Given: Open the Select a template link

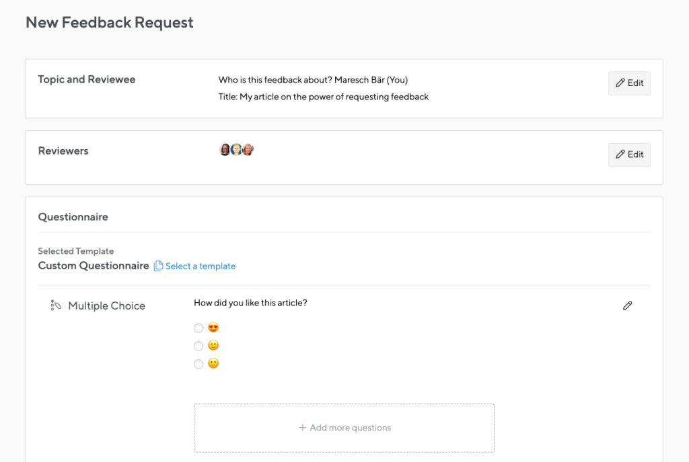Looking at the screenshot, I should [x=200, y=266].
